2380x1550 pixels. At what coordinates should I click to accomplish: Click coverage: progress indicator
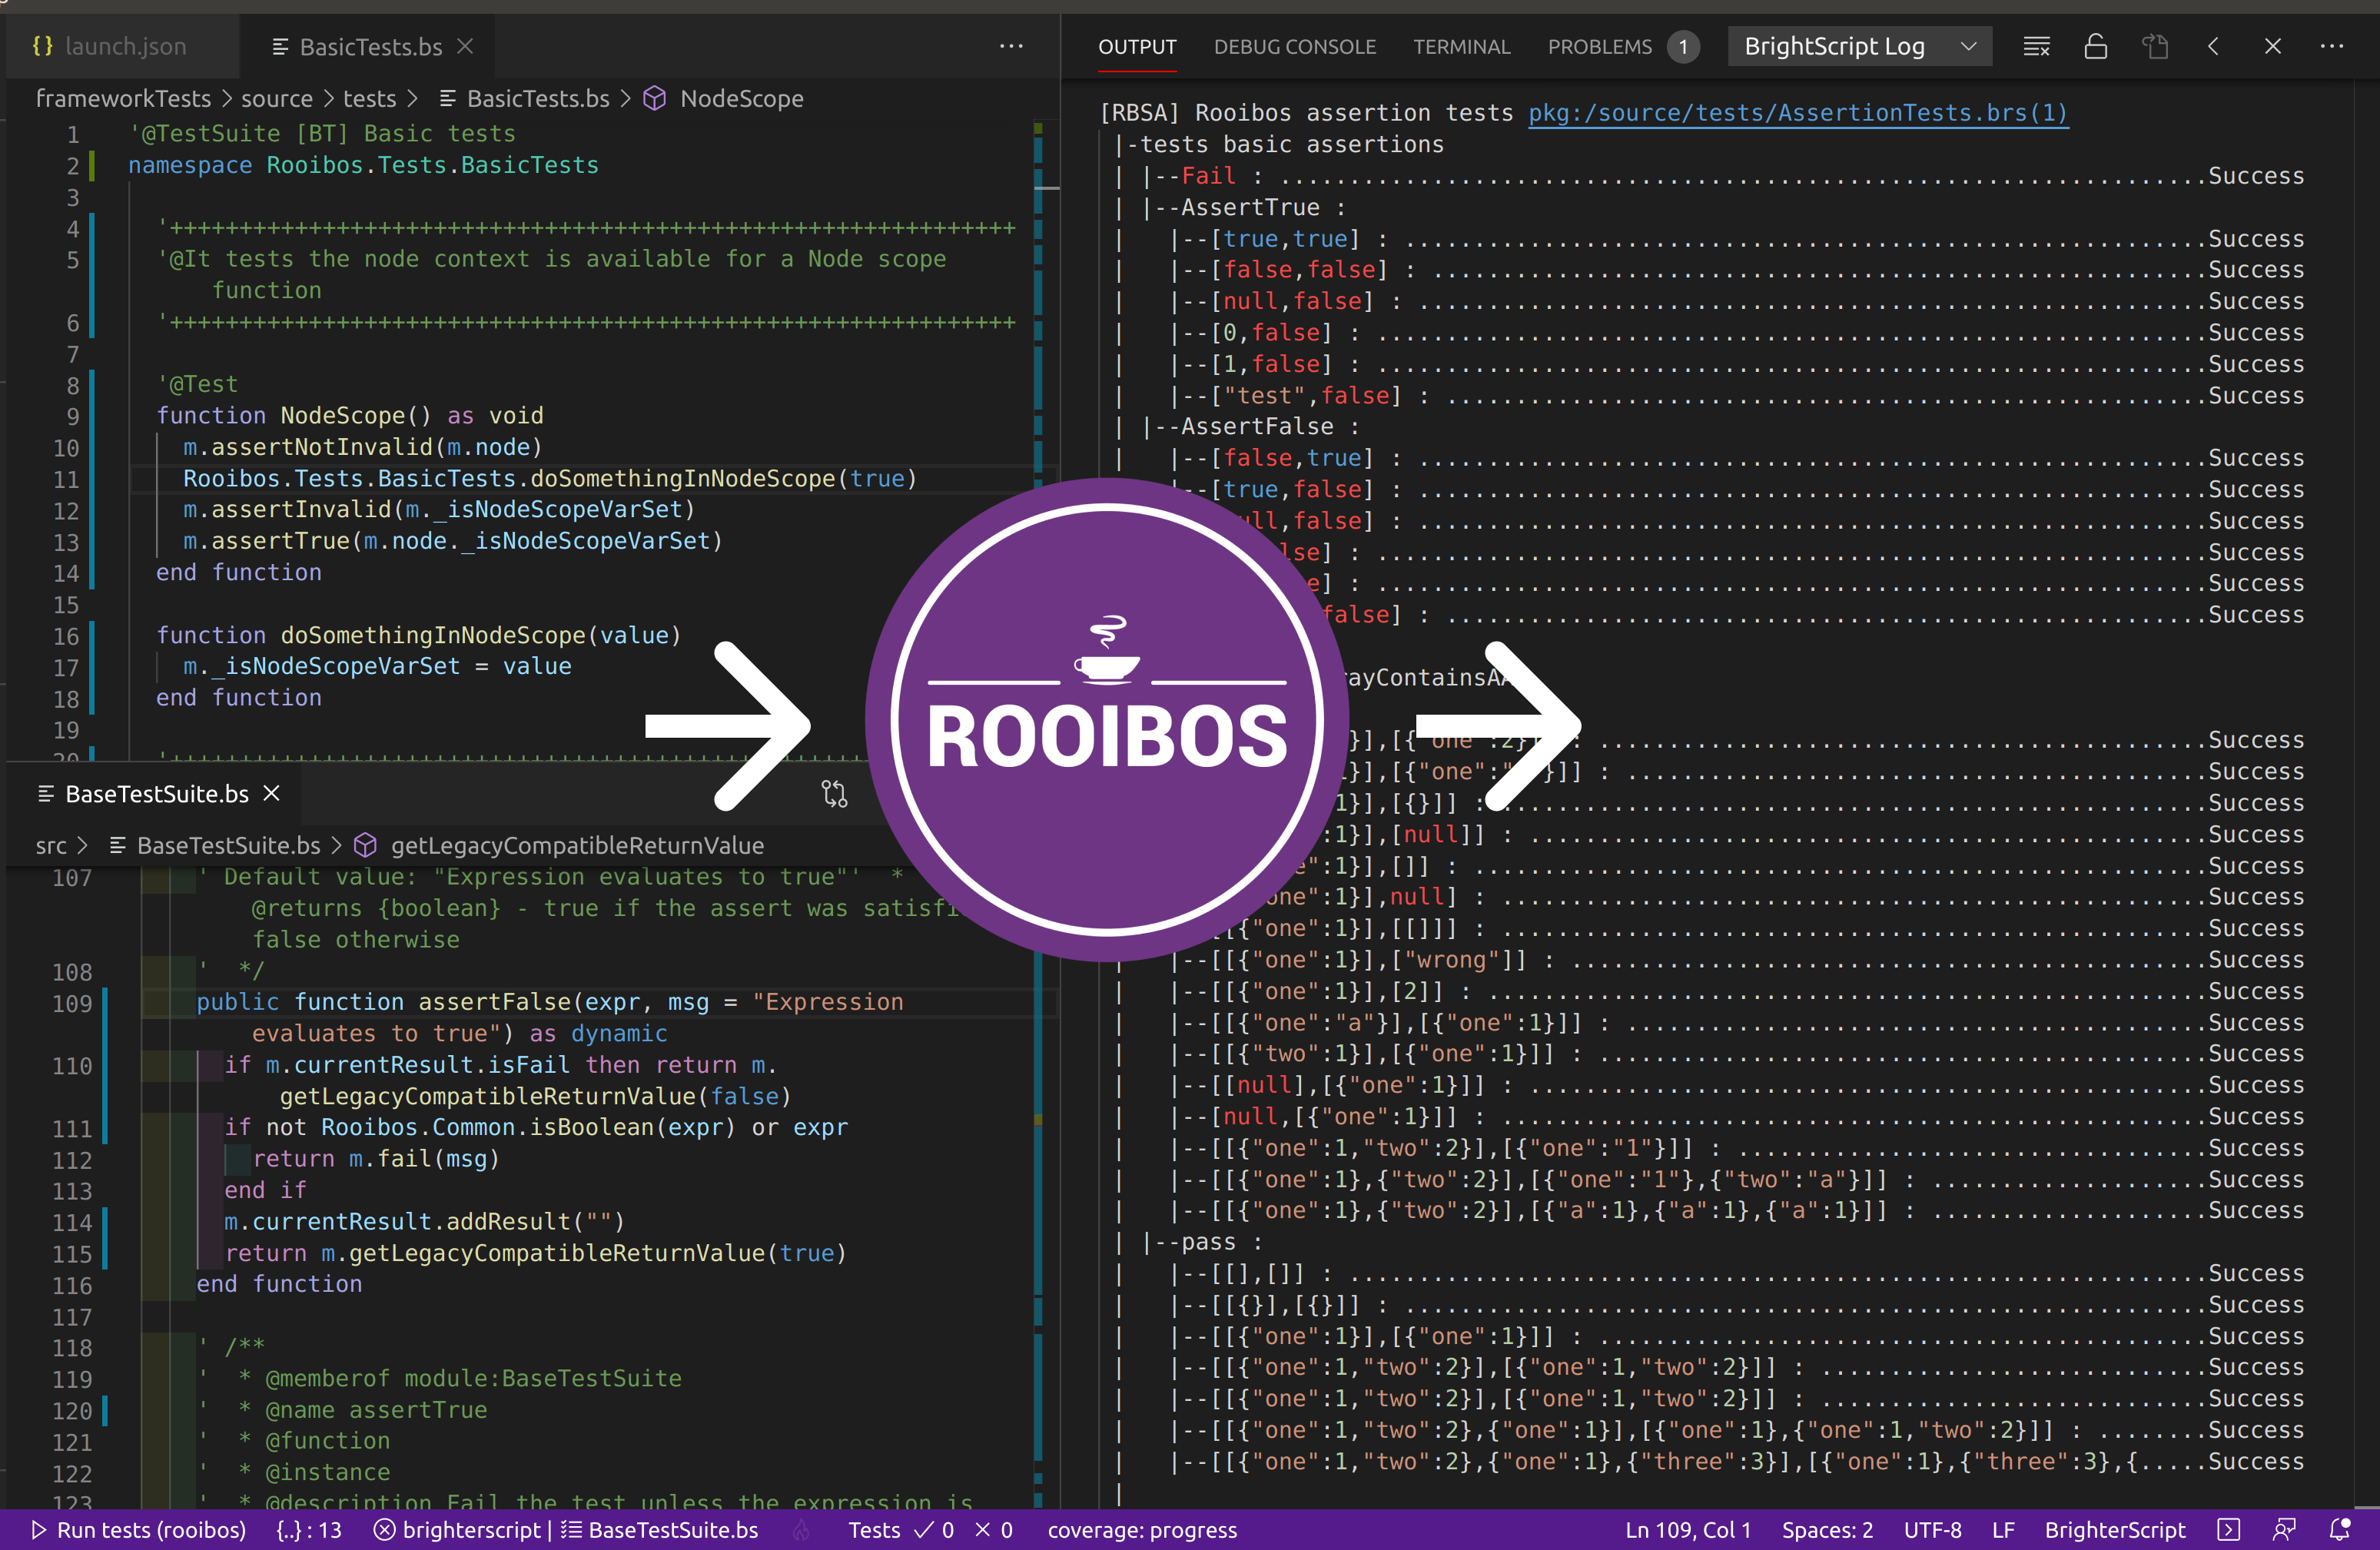pyautogui.click(x=1142, y=1530)
